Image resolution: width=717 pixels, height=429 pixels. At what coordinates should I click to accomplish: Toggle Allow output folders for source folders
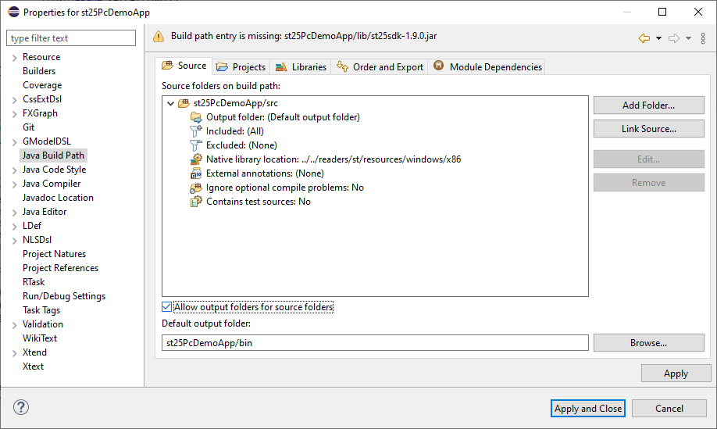click(166, 307)
